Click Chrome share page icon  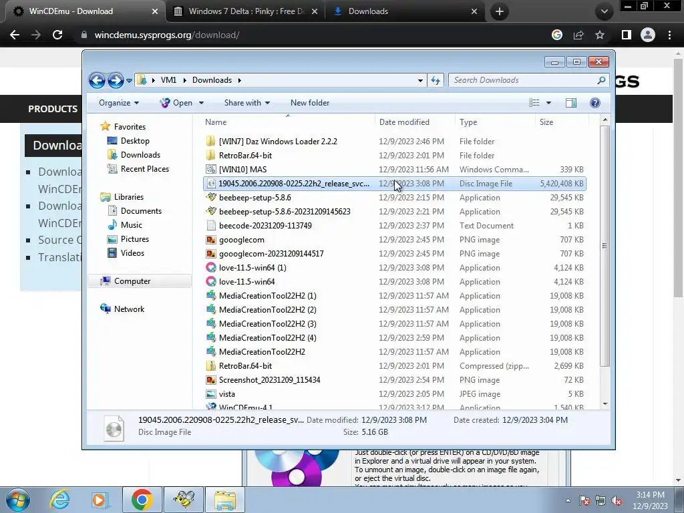(578, 35)
